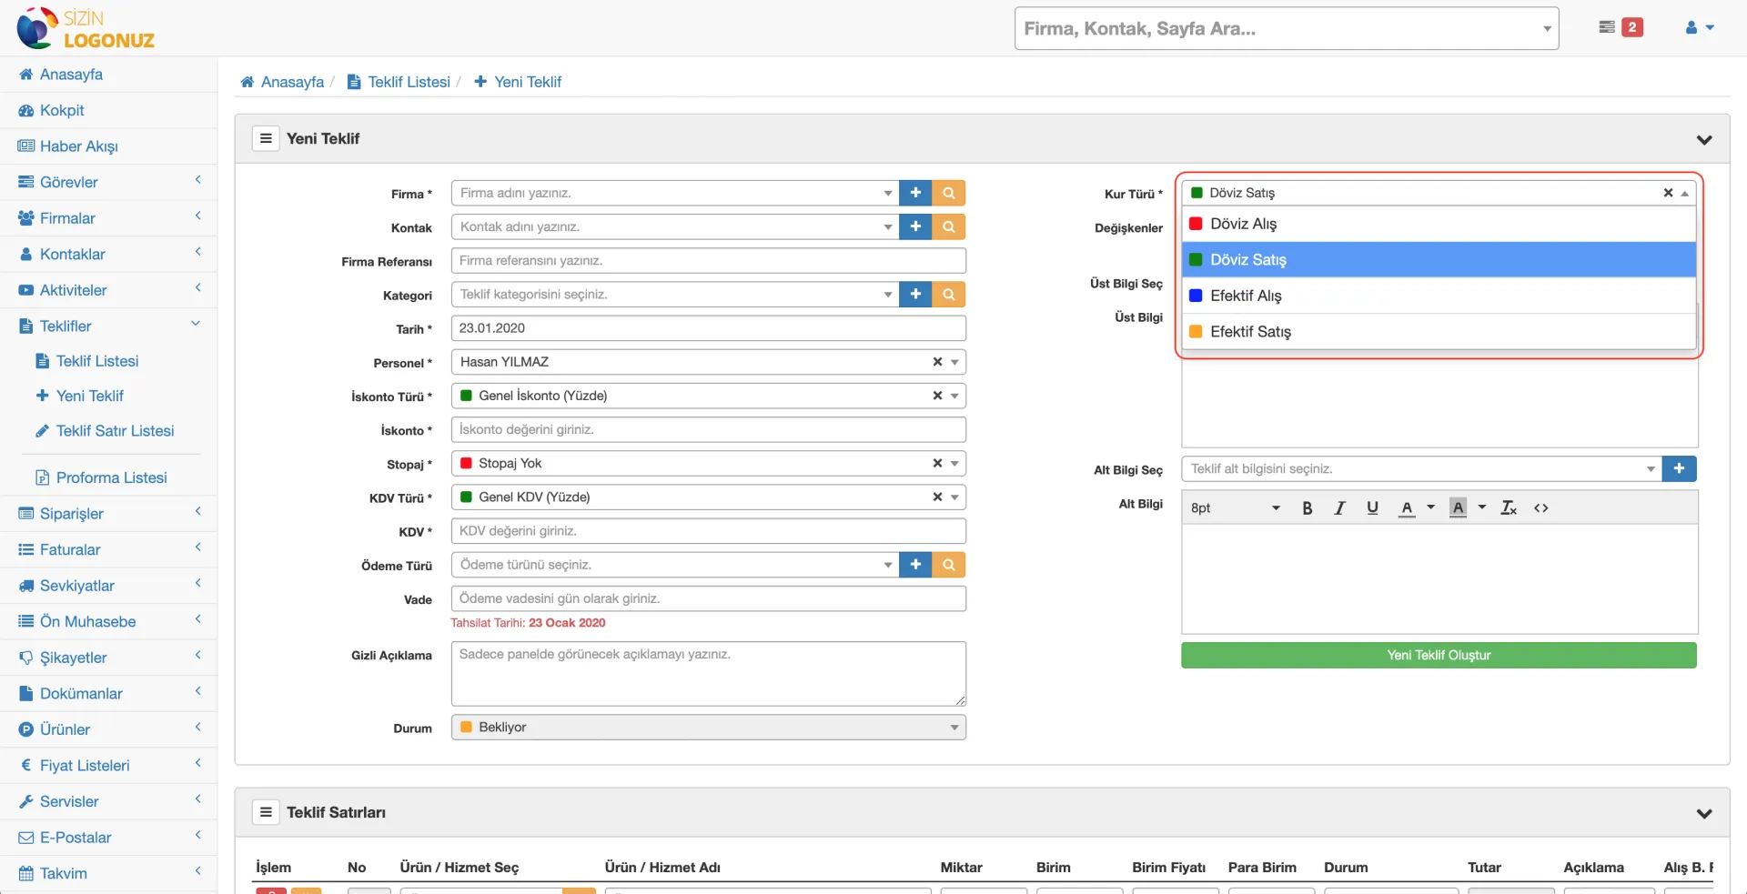Clear the İskonto Türü selection
The height and width of the screenshot is (894, 1747).
coord(937,396)
